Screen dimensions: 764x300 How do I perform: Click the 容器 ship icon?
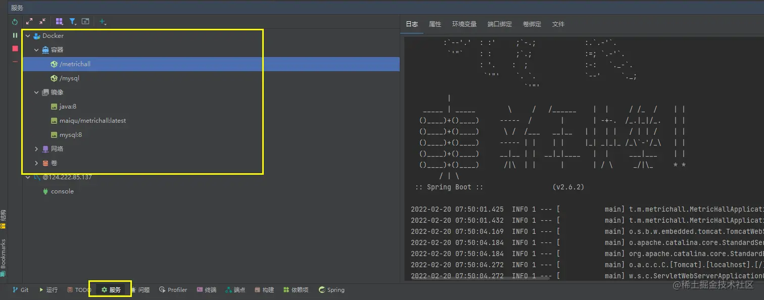(x=45, y=50)
